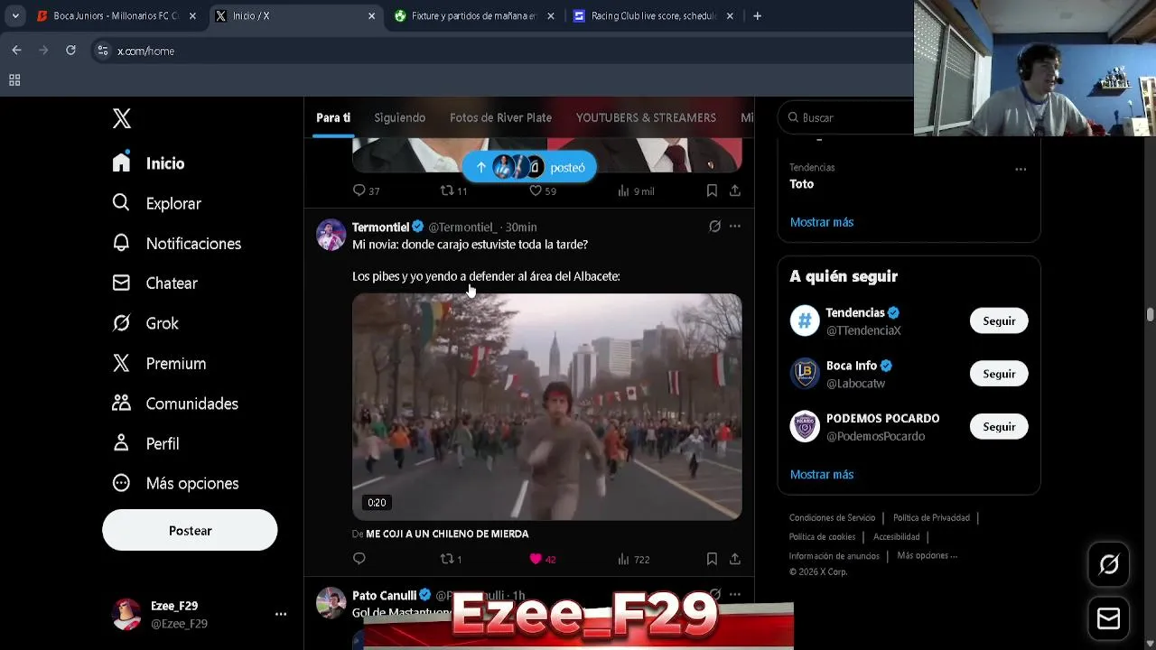Bookmark the post with 59 likes

tap(712, 190)
